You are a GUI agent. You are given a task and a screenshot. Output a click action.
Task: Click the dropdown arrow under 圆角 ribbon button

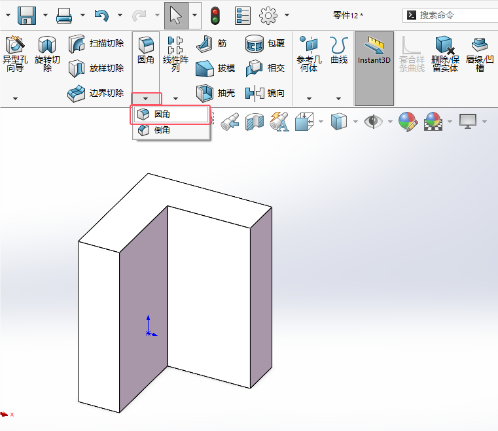(x=146, y=99)
